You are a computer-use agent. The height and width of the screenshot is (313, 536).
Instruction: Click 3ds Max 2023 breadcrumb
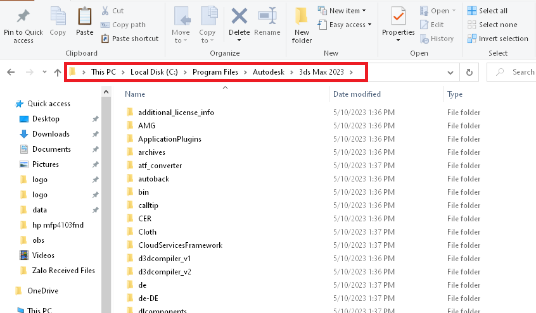(x=321, y=72)
